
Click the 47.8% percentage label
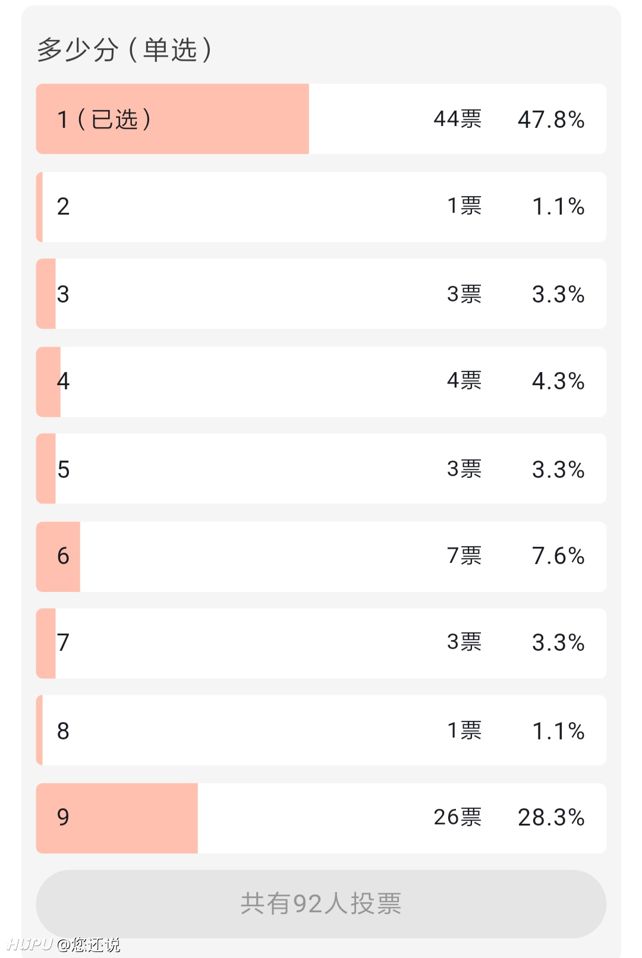[x=551, y=119]
